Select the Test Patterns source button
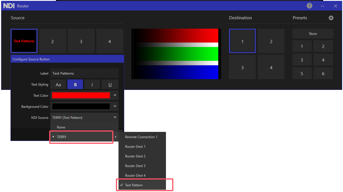The height and width of the screenshot is (192, 343). tap(24, 41)
